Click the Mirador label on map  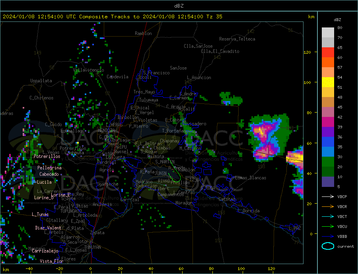[184, 203]
